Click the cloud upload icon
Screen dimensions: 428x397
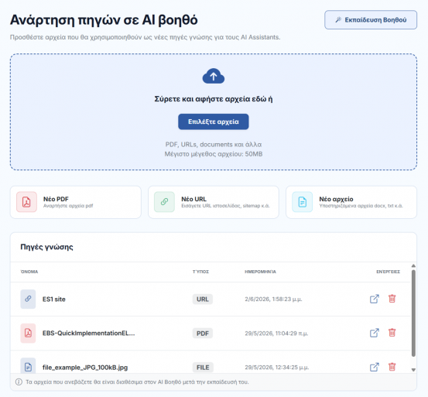click(x=214, y=76)
